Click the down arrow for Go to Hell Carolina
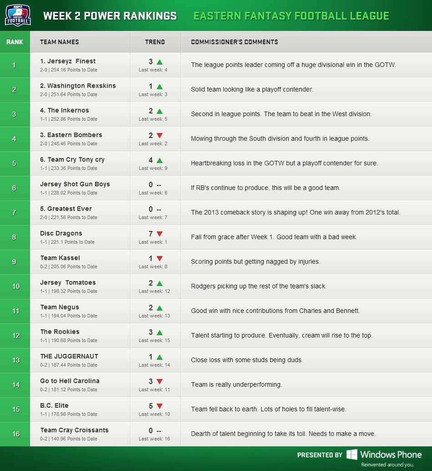Image resolution: width=432 pixels, height=471 pixels. [x=160, y=381]
